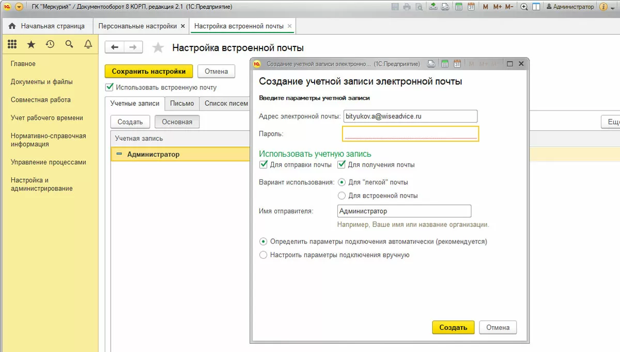Open Настройка и администрирование section

[x=42, y=184]
